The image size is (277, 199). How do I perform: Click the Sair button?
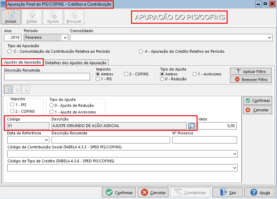[228, 192]
